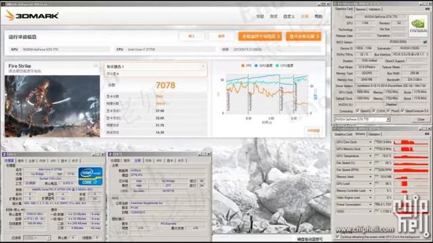Toggle the CUDA checkbox in GPU-Z
Image resolution: width=433 pixels, height=243 pixels.
pyautogui.click(x=373, y=111)
